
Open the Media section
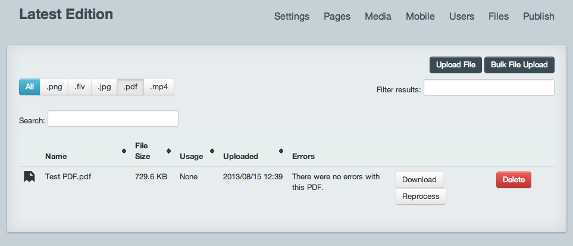(378, 17)
